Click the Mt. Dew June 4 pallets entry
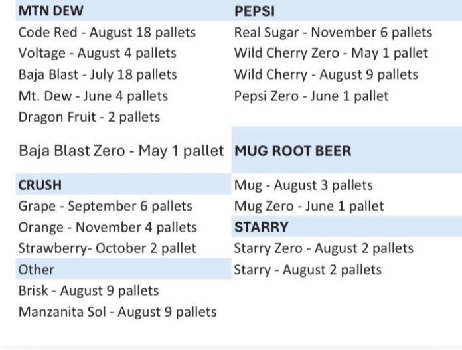The image size is (462, 350). pyautogui.click(x=93, y=96)
